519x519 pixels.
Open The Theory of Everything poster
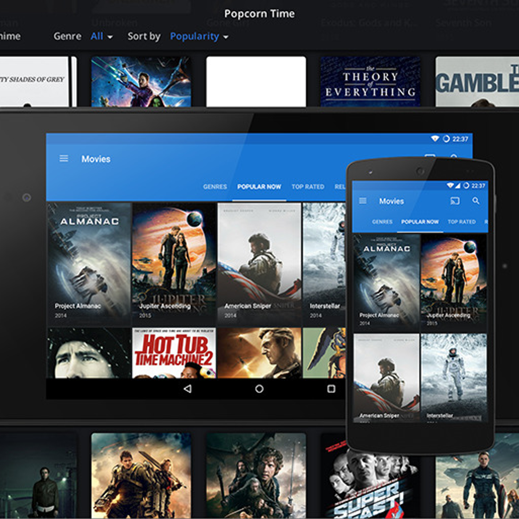coord(370,81)
